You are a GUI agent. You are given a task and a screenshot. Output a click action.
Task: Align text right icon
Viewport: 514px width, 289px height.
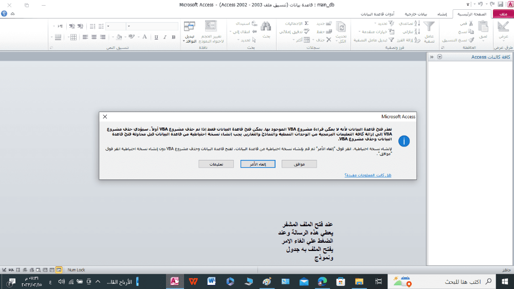click(x=103, y=37)
